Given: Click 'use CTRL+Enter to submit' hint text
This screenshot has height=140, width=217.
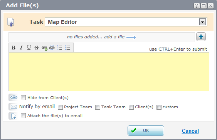Looking at the screenshot, I should coord(178,49).
